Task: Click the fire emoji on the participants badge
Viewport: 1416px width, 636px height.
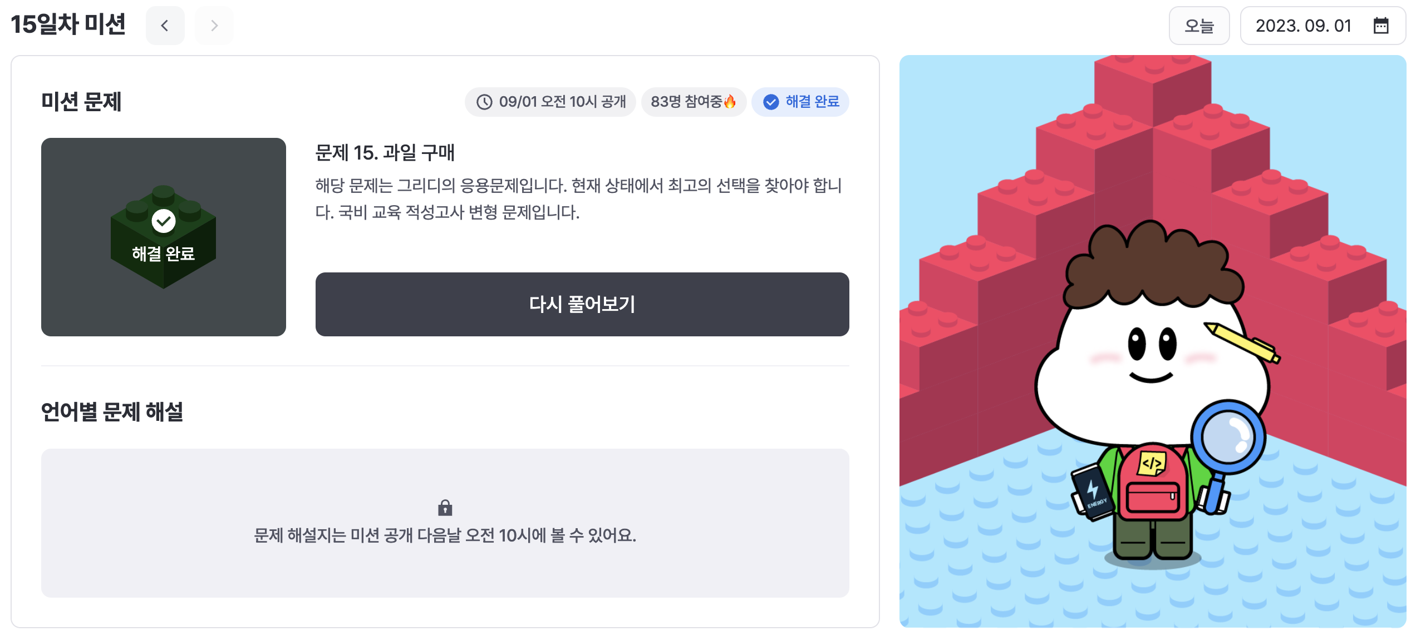Action: [731, 102]
